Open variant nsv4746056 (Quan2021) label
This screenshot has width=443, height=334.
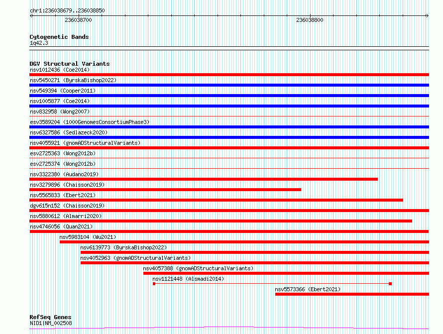[61, 226]
